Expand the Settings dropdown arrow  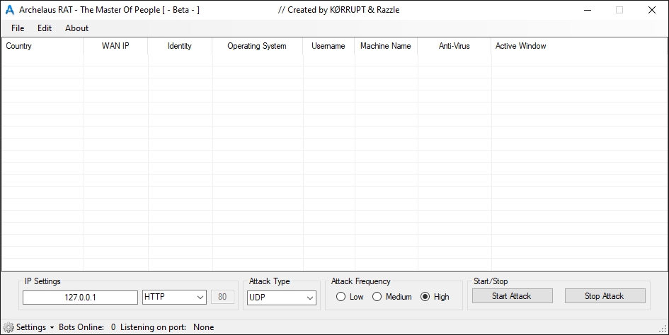coord(52,328)
